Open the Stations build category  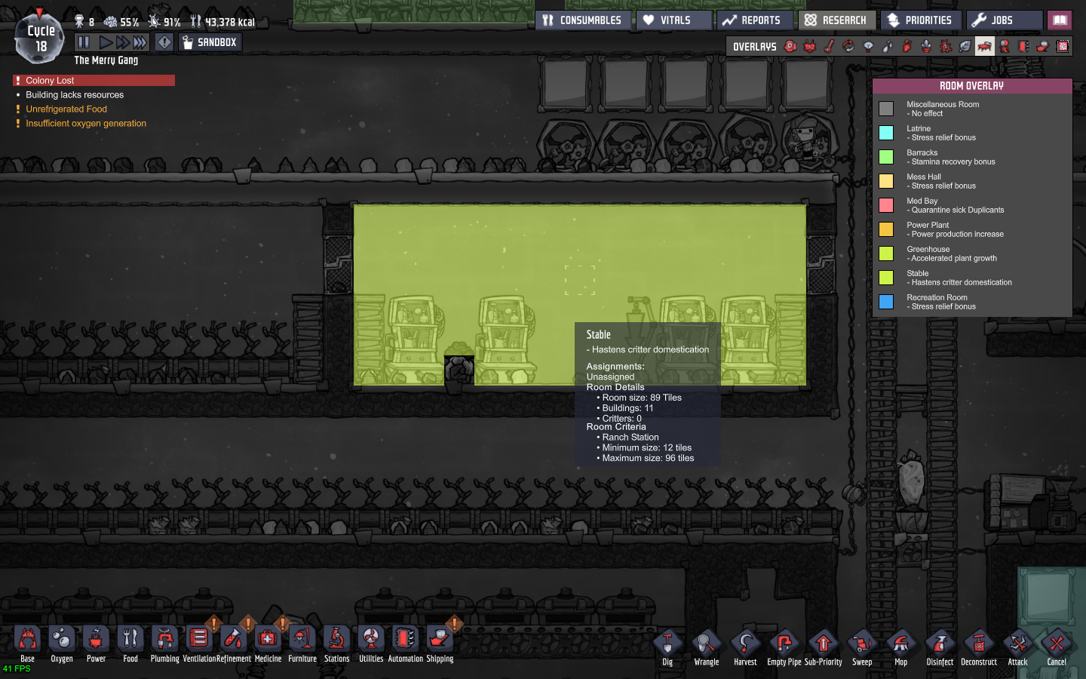pyautogui.click(x=336, y=641)
